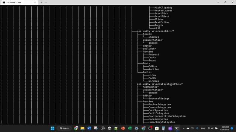Click the Util folder row

pos(157,28)
